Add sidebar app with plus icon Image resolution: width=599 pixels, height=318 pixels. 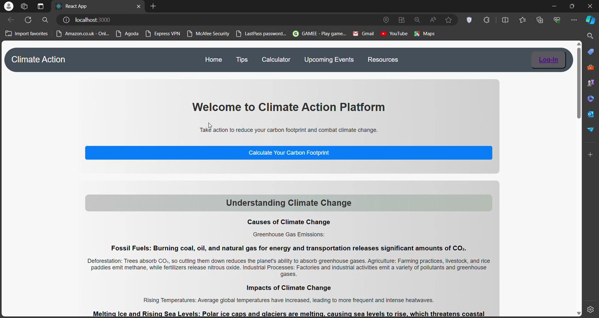[591, 155]
